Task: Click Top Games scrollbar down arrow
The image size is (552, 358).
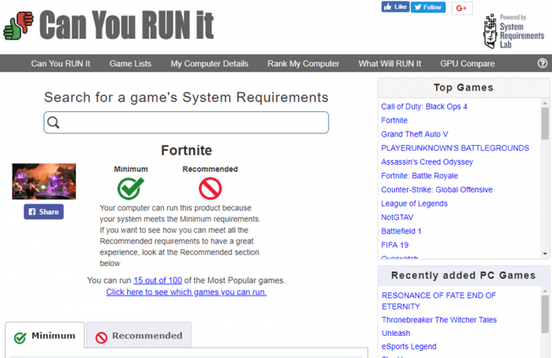Action: point(545,253)
